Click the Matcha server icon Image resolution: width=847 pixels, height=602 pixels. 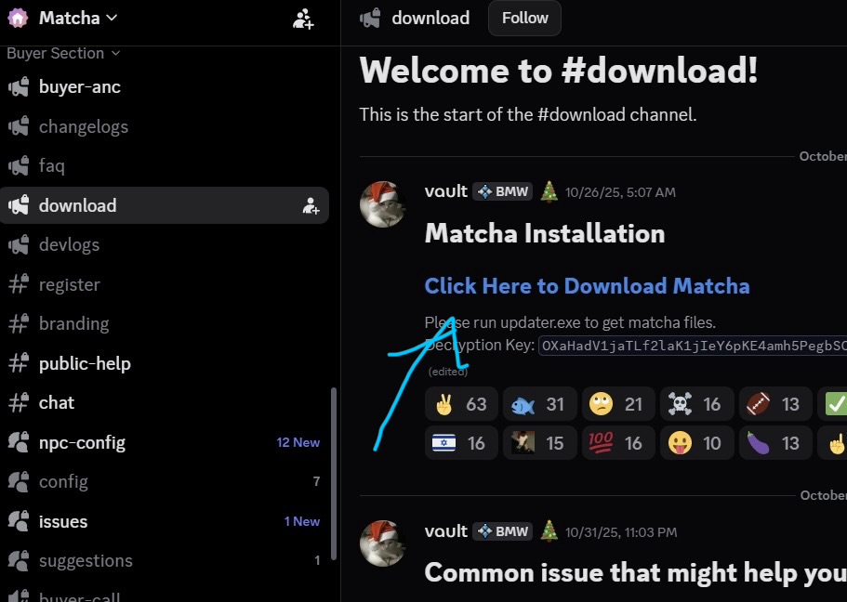(x=18, y=18)
